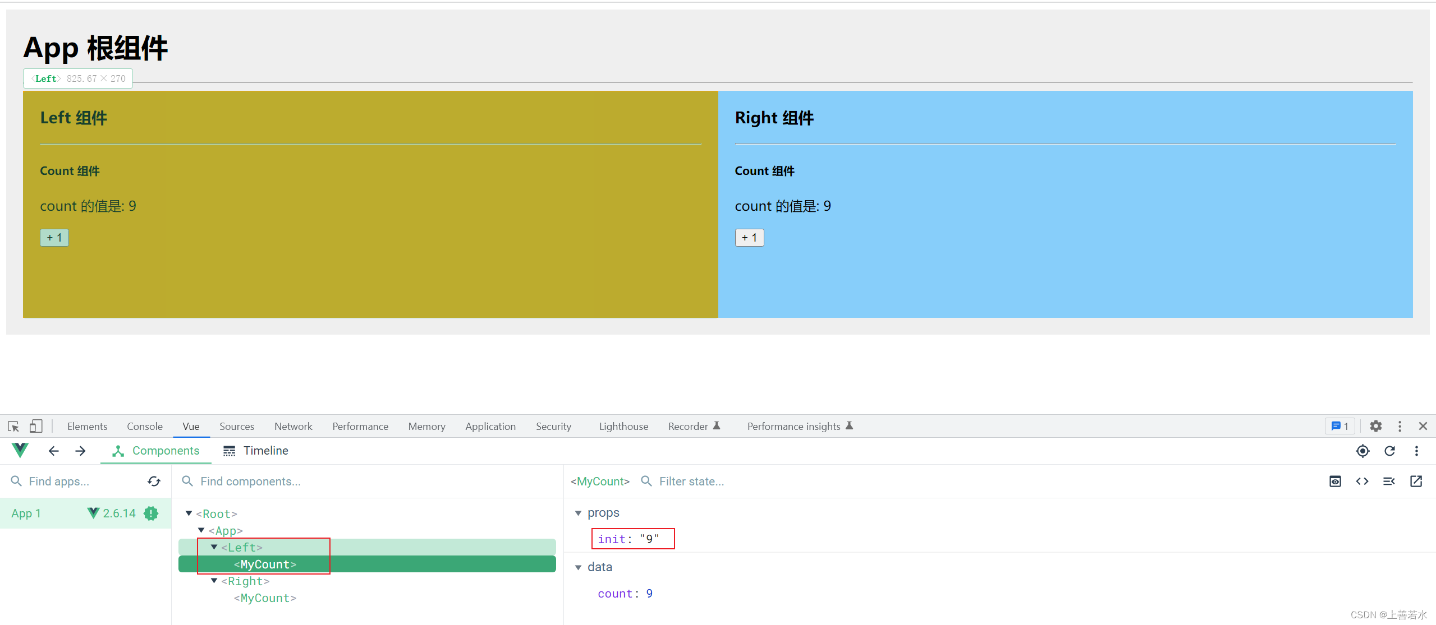Click +1 button in Left component
The height and width of the screenshot is (625, 1436).
point(54,238)
